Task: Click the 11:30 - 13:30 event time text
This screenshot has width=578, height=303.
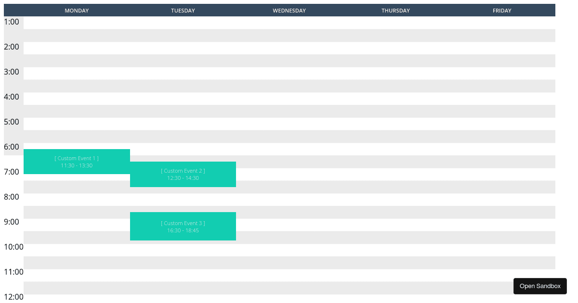Action: tap(77, 165)
